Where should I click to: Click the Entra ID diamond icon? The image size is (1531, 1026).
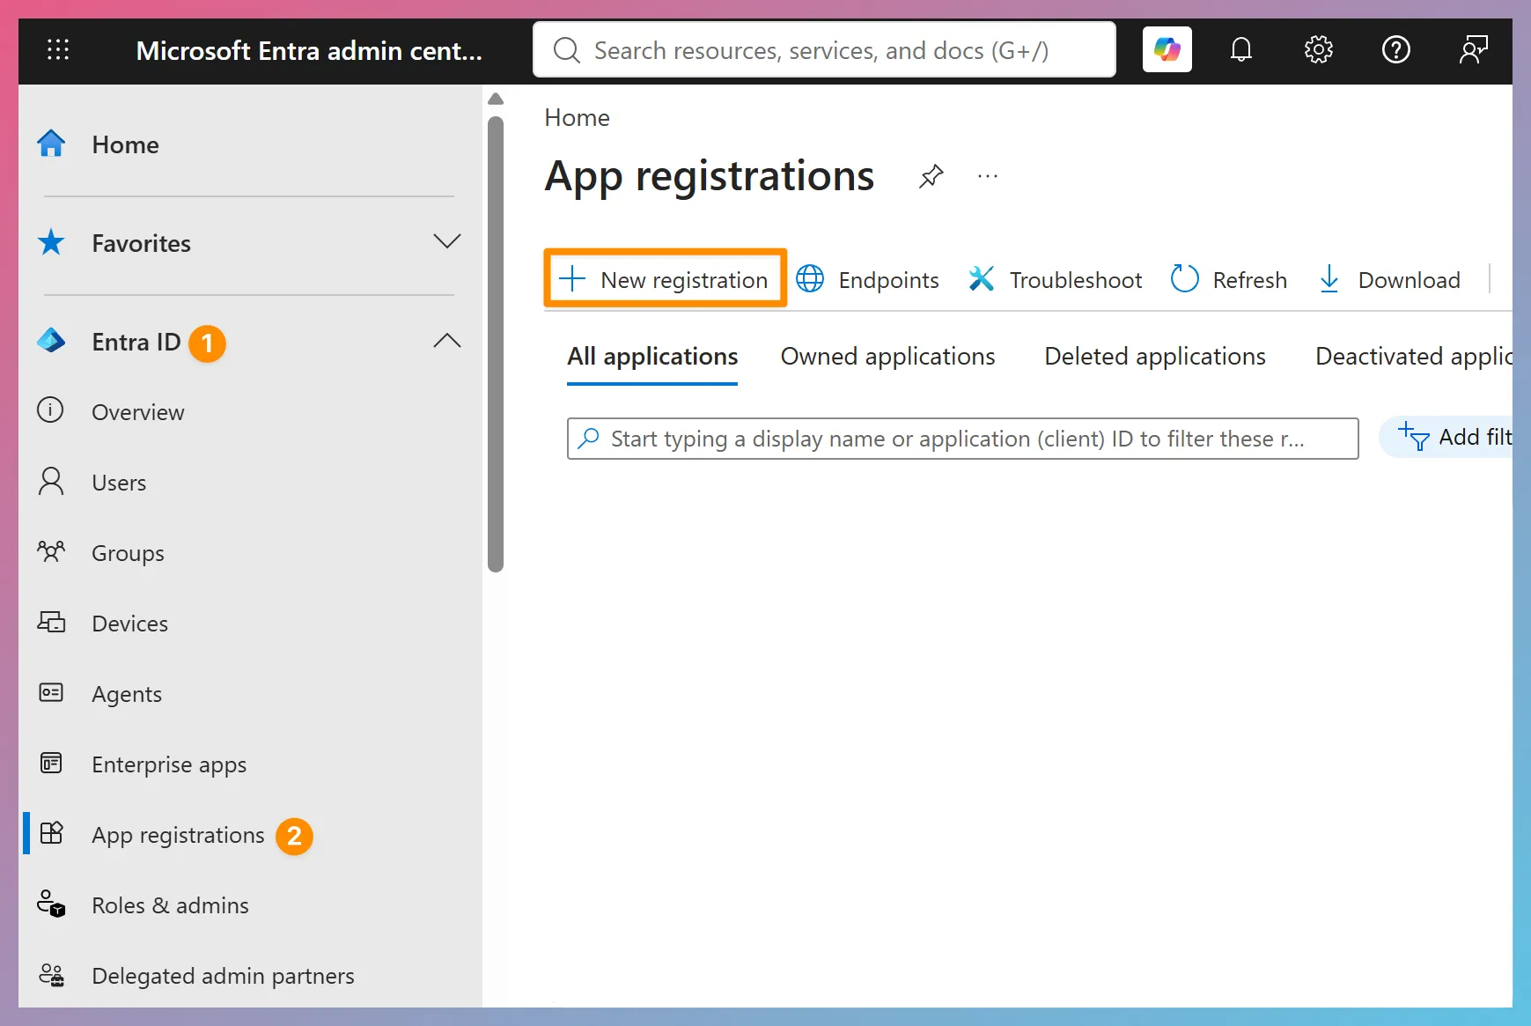point(51,341)
